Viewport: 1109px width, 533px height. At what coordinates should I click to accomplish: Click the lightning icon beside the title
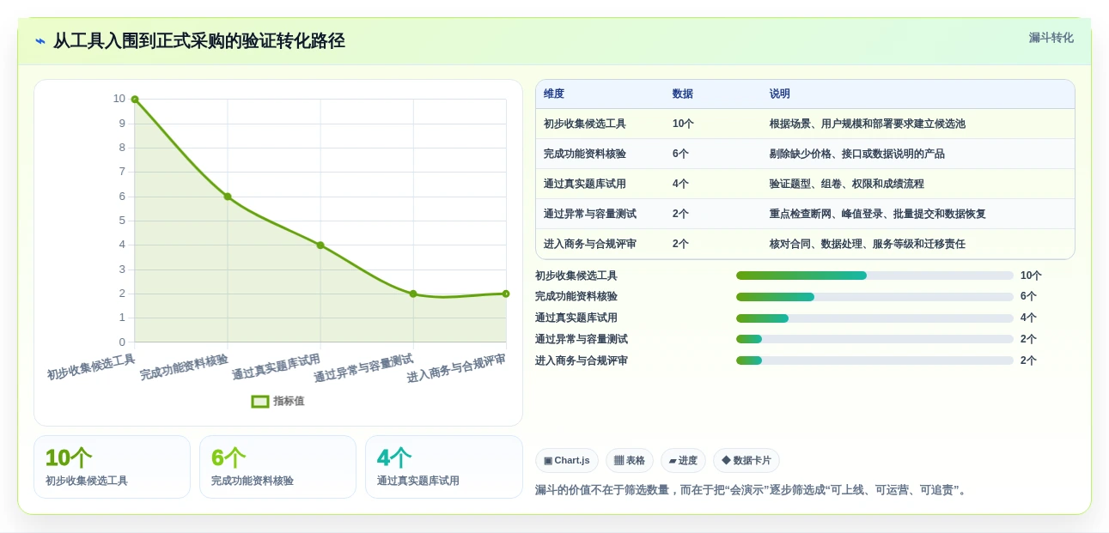[x=40, y=40]
